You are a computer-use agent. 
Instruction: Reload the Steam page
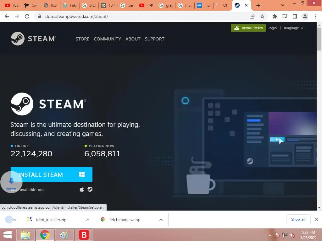coord(27,16)
